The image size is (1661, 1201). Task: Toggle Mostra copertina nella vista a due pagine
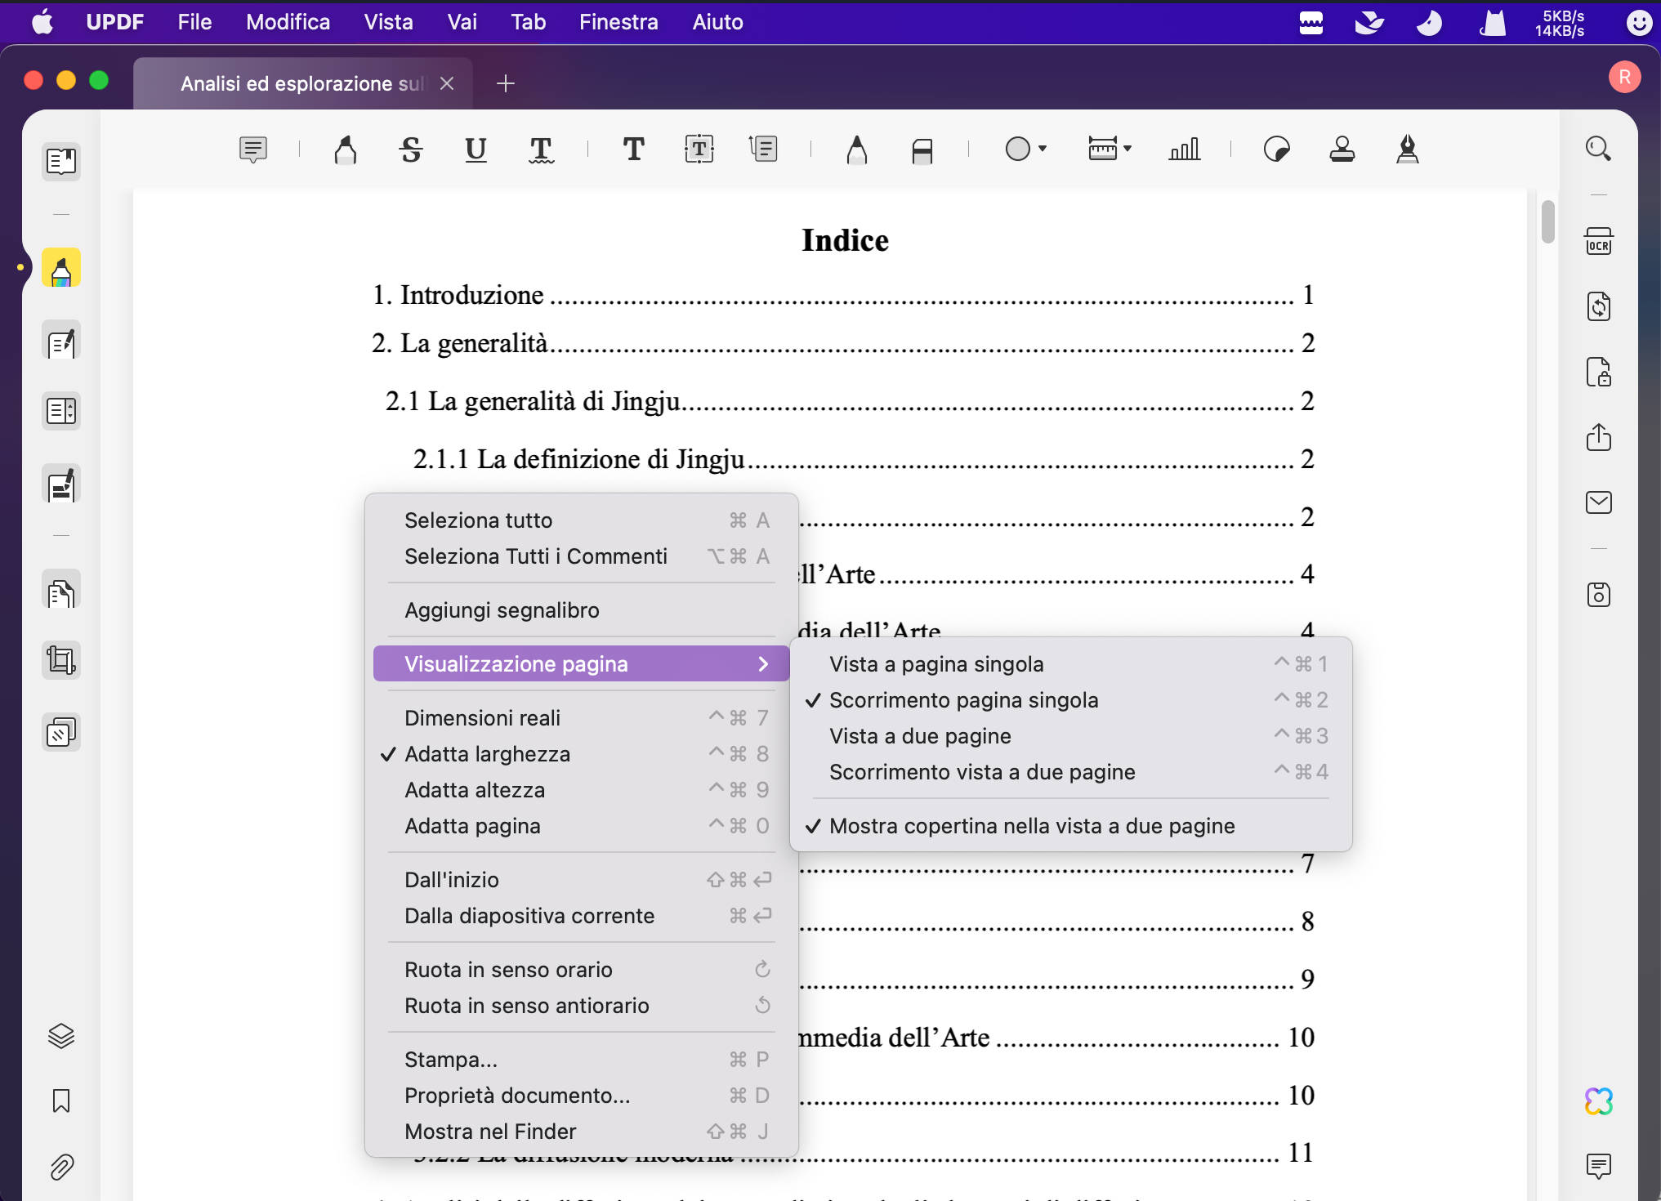click(x=1070, y=826)
